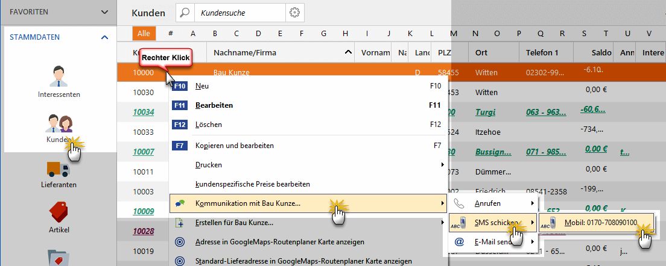Image resolution: width=666 pixels, height=266 pixels.
Task: Toggle sort arrow on Nachname/Firma column
Action: coord(348,52)
